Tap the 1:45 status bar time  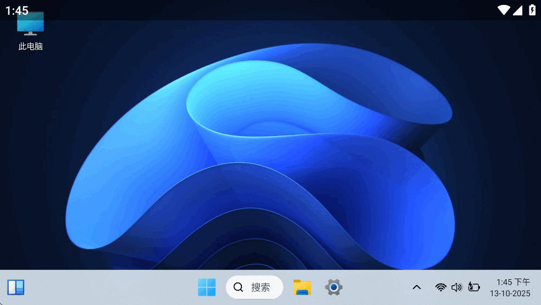[x=17, y=10]
